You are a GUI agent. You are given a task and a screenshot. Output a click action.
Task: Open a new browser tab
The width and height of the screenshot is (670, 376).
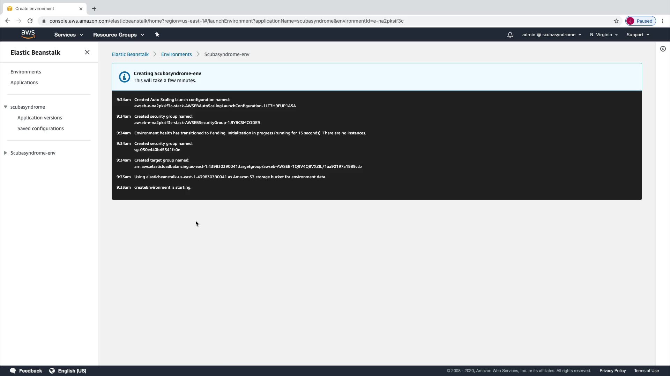pyautogui.click(x=94, y=9)
